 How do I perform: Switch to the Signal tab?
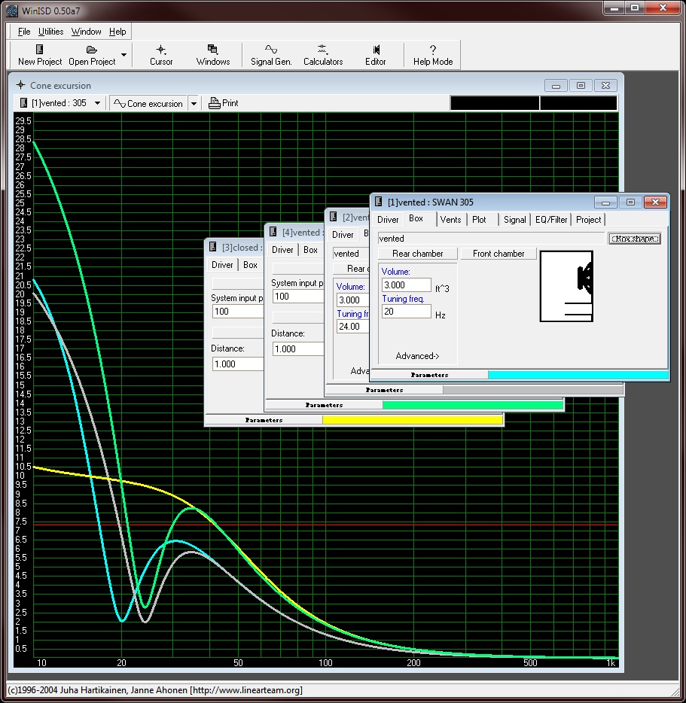514,220
